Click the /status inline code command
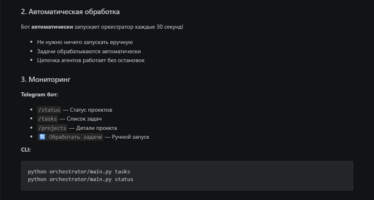Image resolution: width=374 pixels, height=200 pixels. click(x=49, y=110)
